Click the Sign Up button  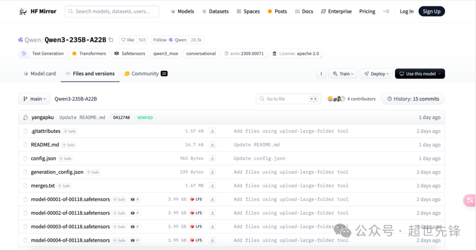(x=431, y=11)
